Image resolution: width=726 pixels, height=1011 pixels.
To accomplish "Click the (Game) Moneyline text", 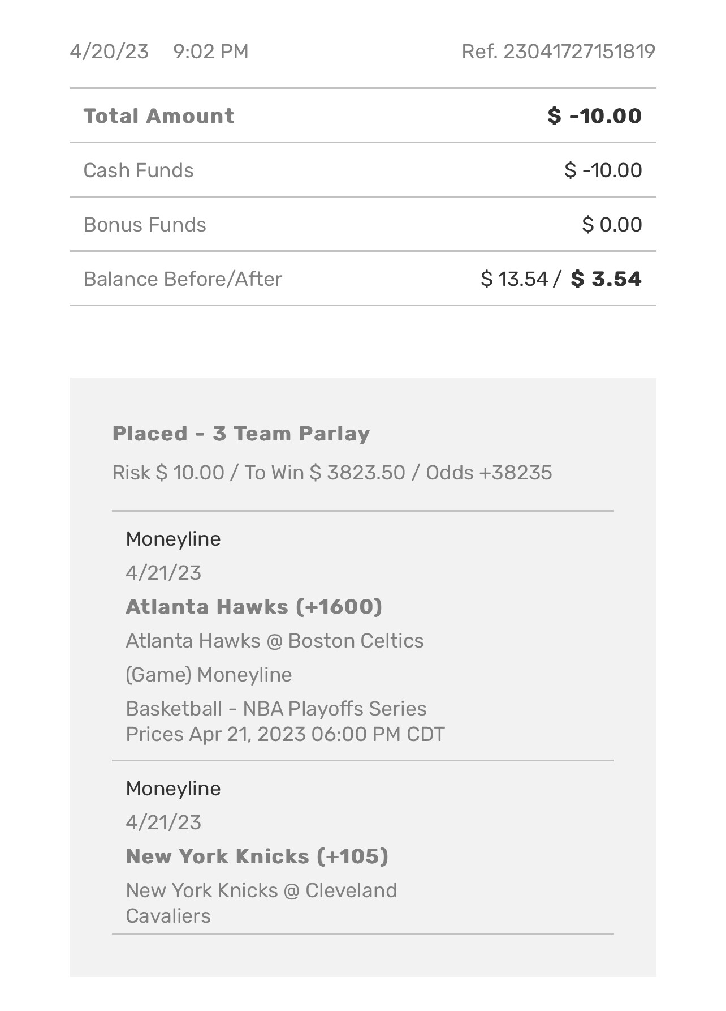I will click(209, 675).
